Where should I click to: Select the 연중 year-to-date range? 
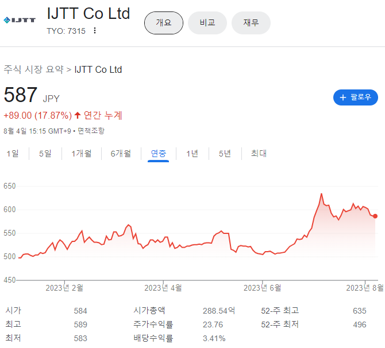[159, 154]
